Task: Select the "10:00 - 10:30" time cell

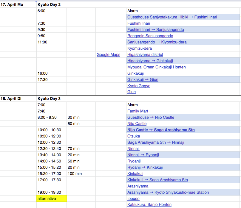Action: (49, 130)
